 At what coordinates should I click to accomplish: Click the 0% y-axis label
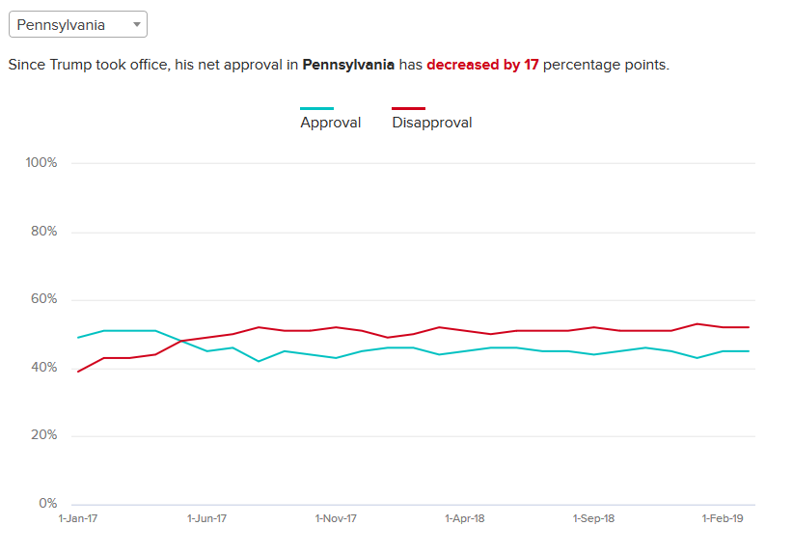click(x=47, y=504)
